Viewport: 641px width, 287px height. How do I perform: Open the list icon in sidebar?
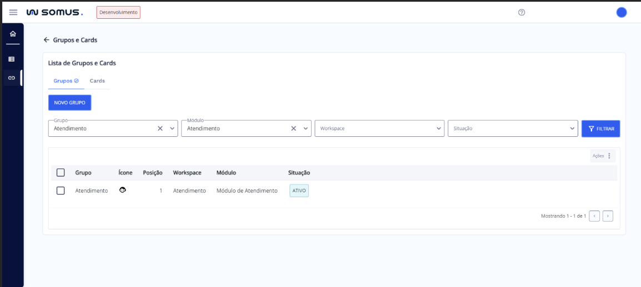tap(12, 59)
